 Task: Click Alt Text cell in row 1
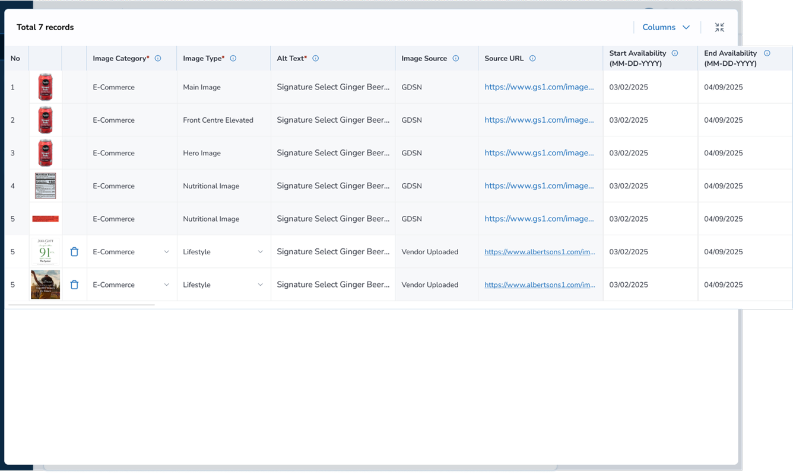tap(333, 87)
